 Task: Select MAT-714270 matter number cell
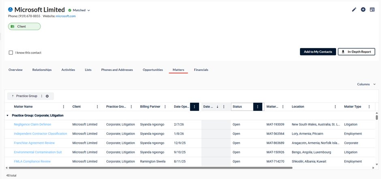pyautogui.click(x=275, y=161)
